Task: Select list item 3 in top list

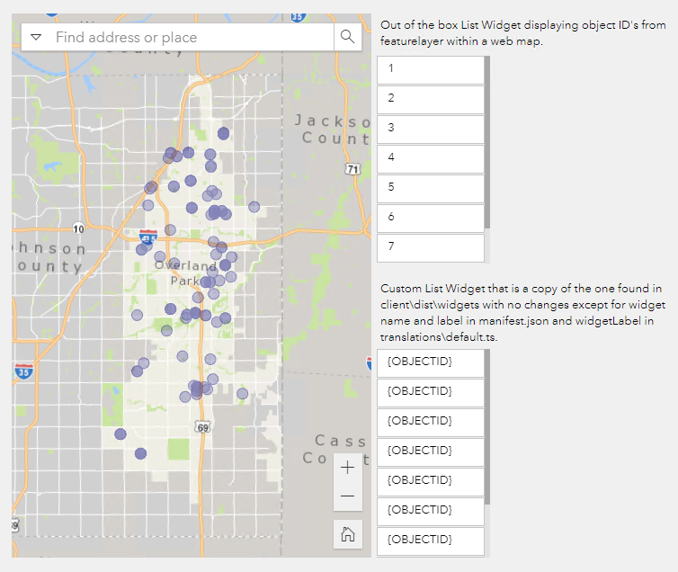Action: pos(430,129)
